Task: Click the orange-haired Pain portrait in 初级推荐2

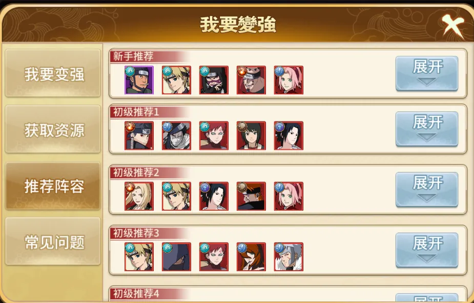Action: click(251, 196)
